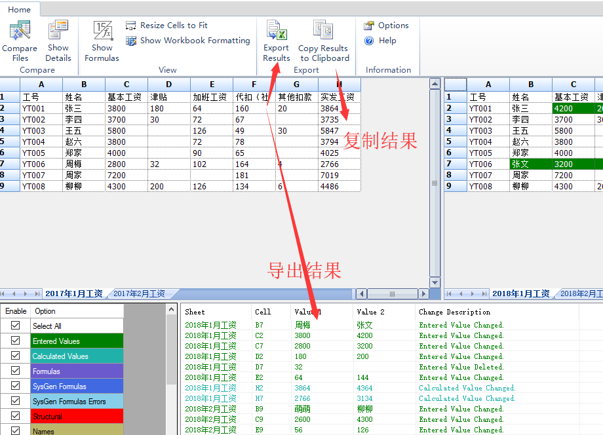Click highlighted cell 4200 in right sheet
This screenshot has height=435, width=603.
tap(574, 108)
